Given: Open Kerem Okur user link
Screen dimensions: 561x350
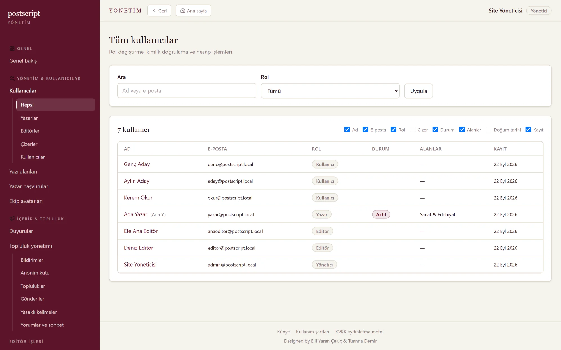Looking at the screenshot, I should (x=138, y=198).
